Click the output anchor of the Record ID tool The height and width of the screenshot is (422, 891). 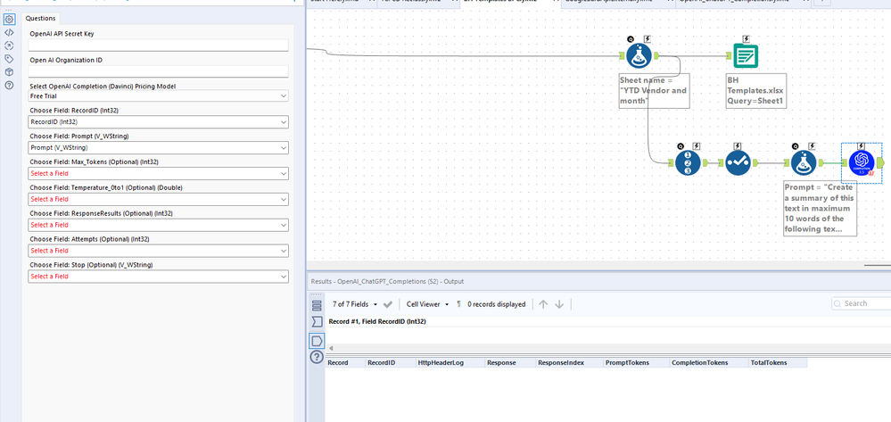coord(705,163)
